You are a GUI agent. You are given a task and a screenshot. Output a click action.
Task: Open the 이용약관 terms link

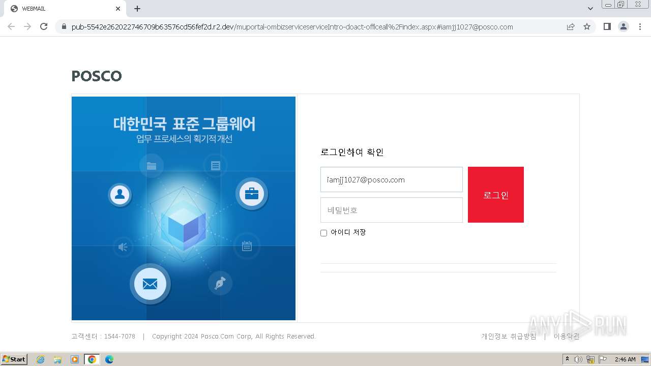567,337
